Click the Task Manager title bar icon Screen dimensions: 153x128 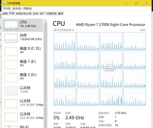5,3
